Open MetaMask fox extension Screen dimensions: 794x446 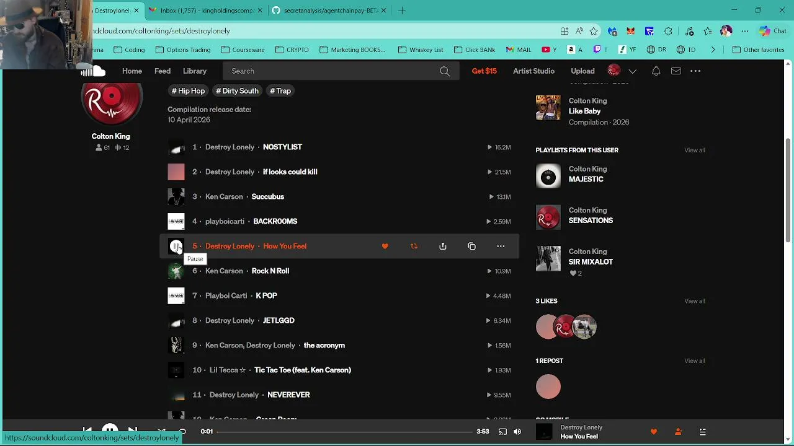coord(631,31)
